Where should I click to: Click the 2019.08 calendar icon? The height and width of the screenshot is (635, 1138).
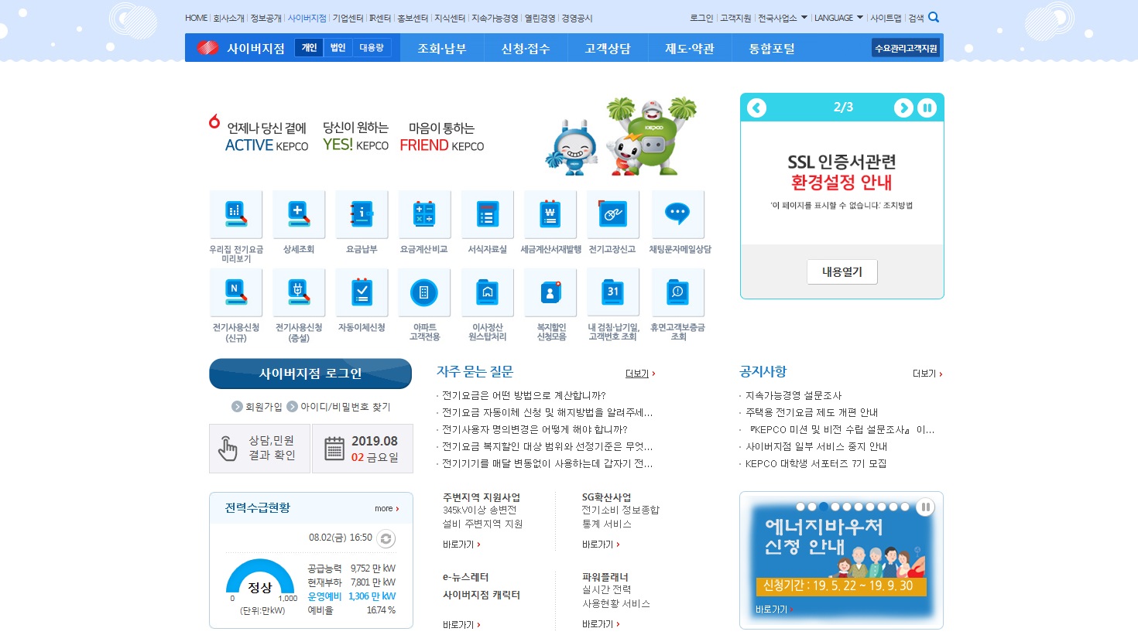tap(334, 449)
